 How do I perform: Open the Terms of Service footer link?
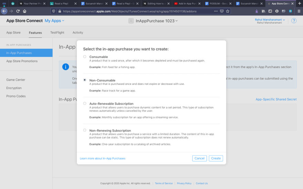pos(164,183)
